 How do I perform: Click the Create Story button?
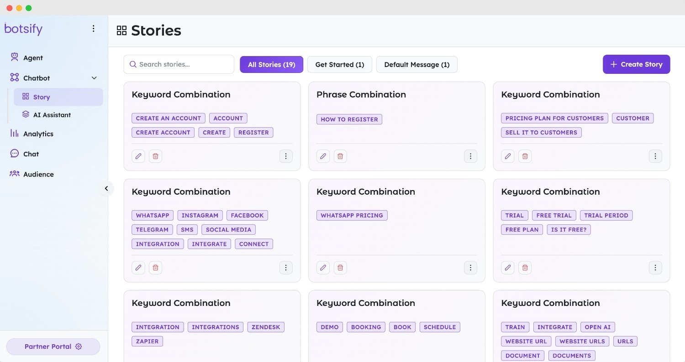point(636,64)
